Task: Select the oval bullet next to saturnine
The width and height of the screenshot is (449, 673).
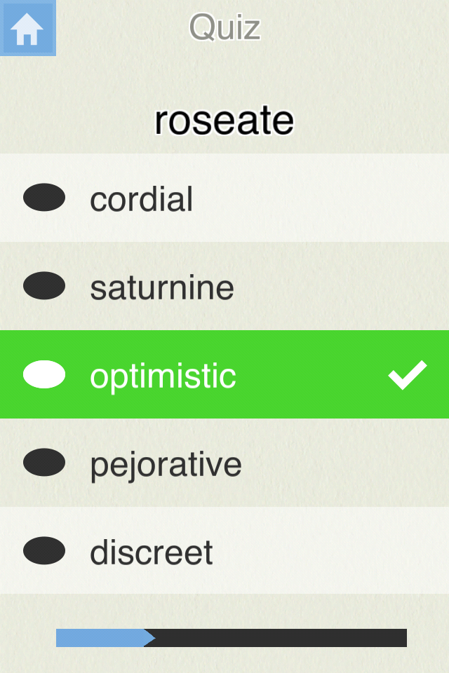Action: point(44,285)
